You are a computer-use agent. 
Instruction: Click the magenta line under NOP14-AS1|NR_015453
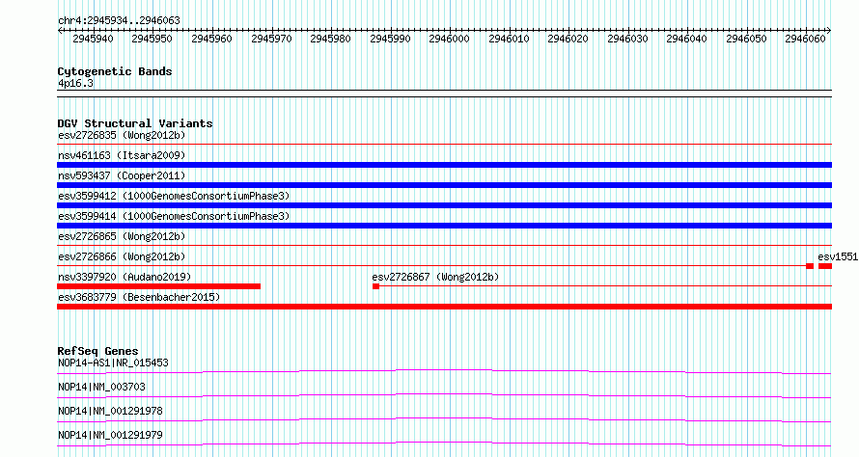coord(444,372)
